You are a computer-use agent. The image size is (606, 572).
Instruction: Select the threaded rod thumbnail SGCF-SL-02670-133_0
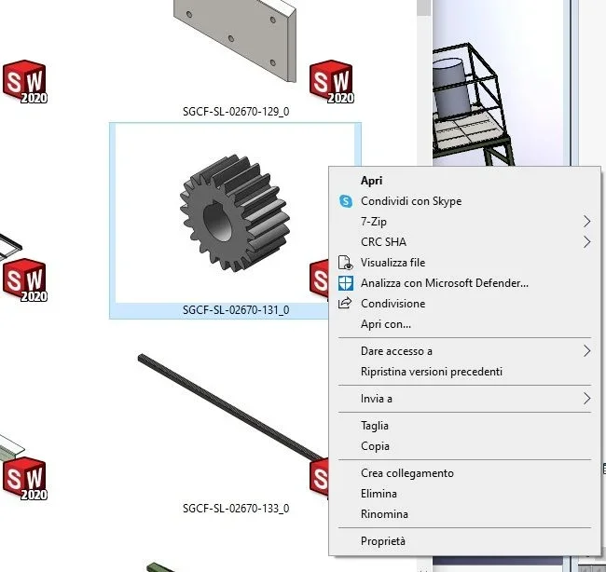[232, 407]
